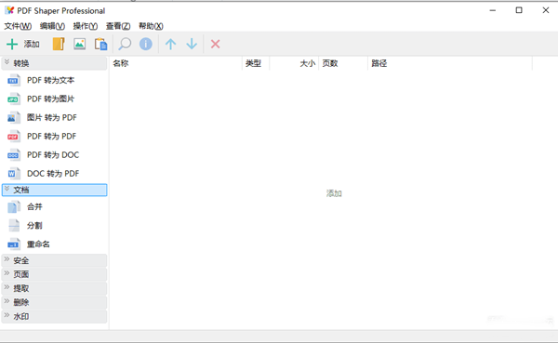
Task: Click the move up arrow icon
Action: [x=170, y=44]
